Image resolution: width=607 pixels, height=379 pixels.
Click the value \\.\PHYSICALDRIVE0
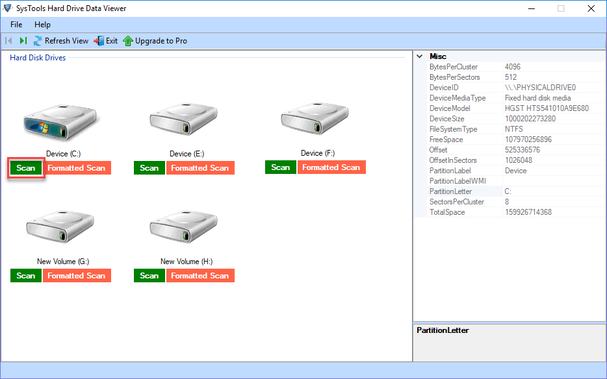[540, 88]
